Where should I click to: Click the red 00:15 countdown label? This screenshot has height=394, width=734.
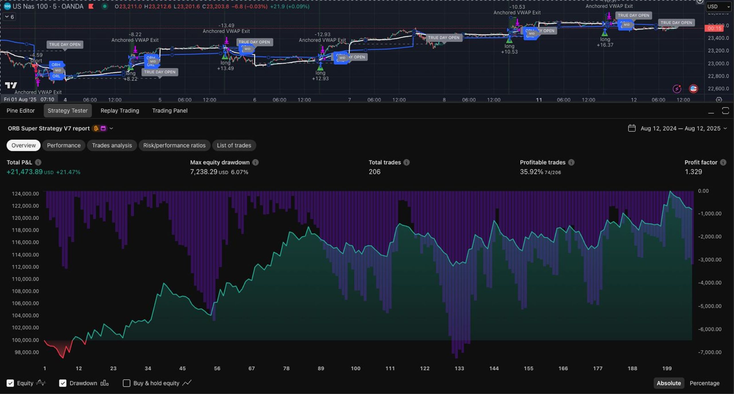pos(715,28)
